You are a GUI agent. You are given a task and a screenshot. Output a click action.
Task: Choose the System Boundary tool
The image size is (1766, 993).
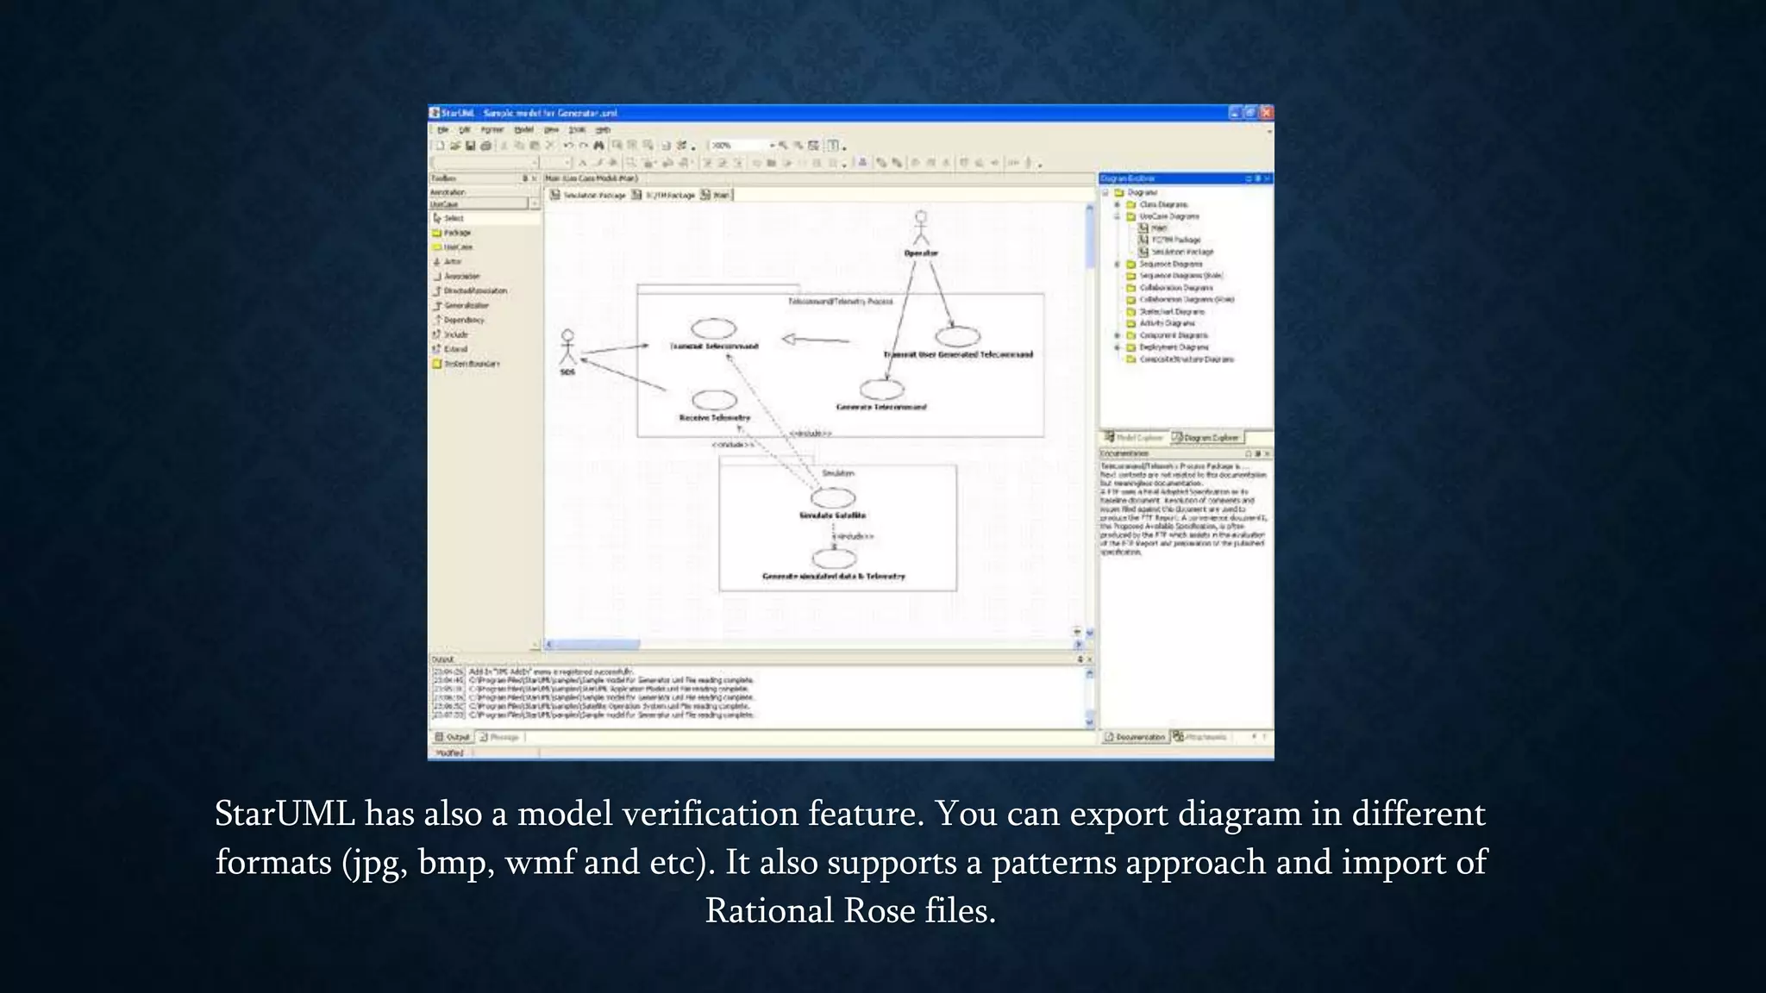pos(470,364)
